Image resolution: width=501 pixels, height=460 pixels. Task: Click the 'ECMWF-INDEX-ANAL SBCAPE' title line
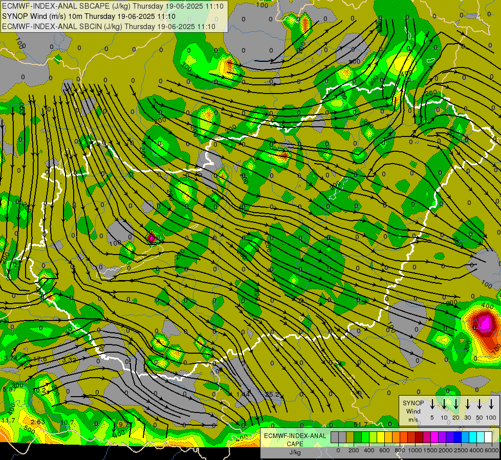(113, 6)
